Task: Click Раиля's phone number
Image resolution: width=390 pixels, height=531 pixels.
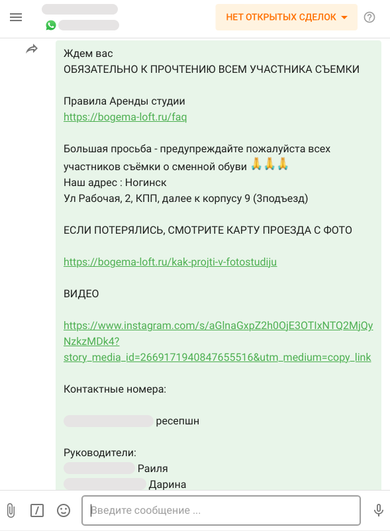Action: point(98,468)
